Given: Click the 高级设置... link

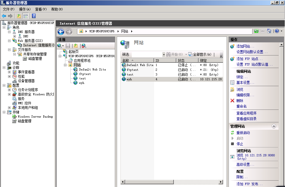Looking at the screenshot, I should click(245, 165).
